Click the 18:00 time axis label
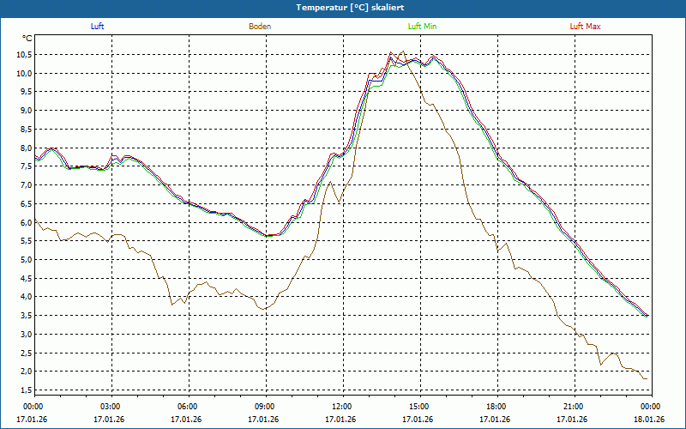686x429 pixels. [x=496, y=407]
